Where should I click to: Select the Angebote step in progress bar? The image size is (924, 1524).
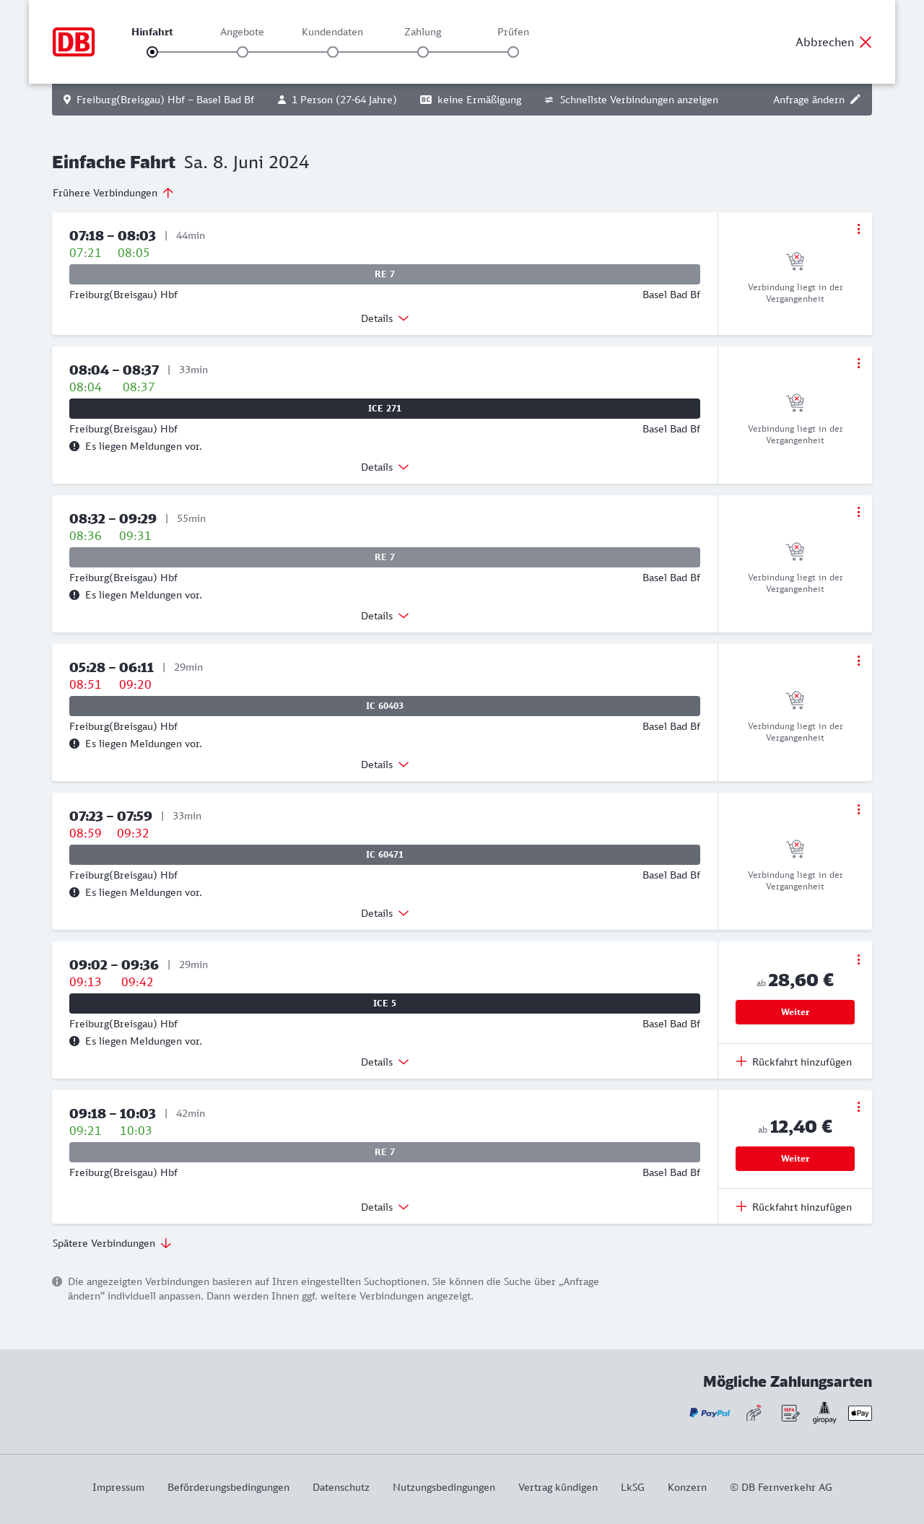pyautogui.click(x=243, y=51)
